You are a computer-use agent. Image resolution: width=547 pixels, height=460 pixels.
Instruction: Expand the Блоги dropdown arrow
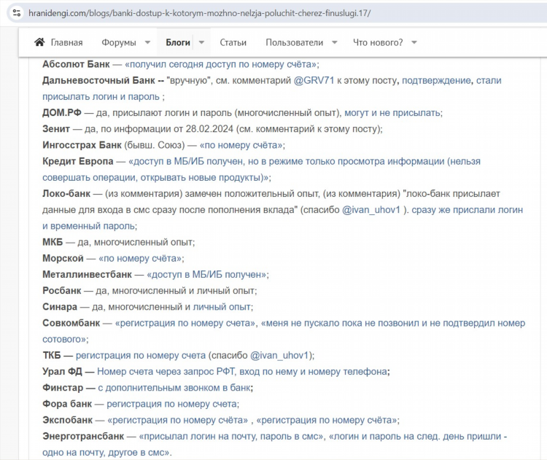201,42
